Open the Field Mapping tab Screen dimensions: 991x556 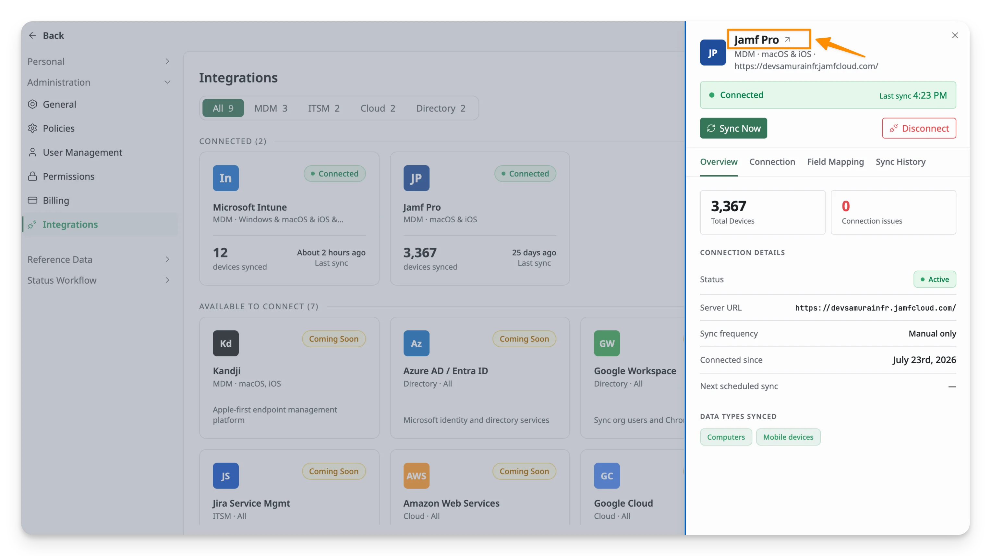[x=835, y=162]
